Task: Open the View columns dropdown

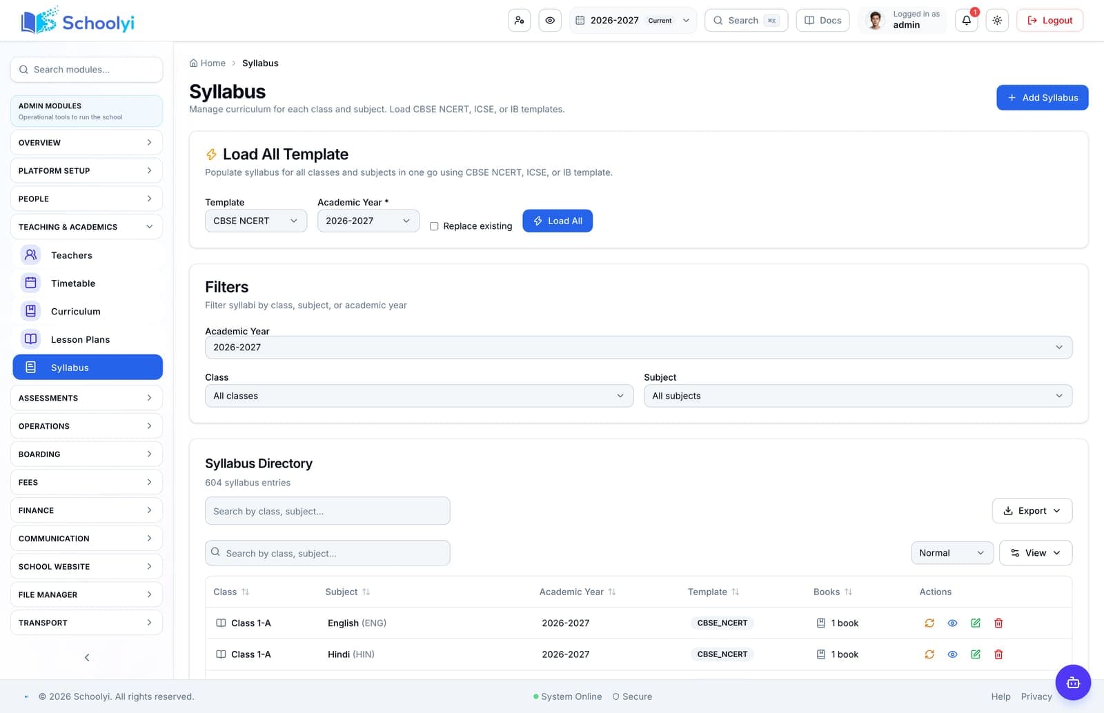Action: pyautogui.click(x=1035, y=553)
